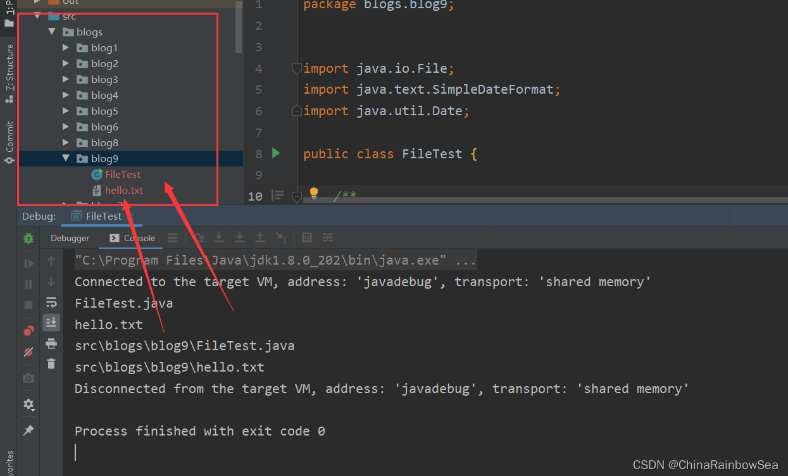Open debug settings gear icon
Image resolution: width=788 pixels, height=476 pixels.
28,404
